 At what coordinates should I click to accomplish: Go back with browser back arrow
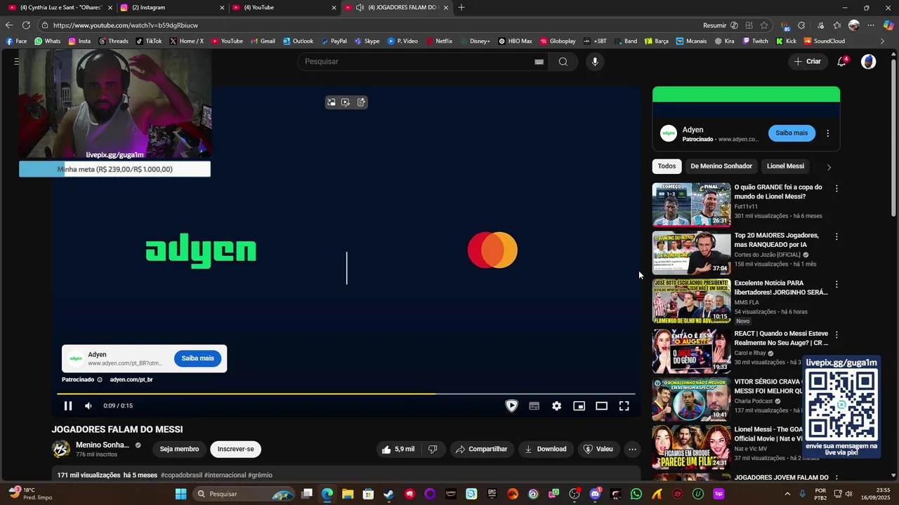pyautogui.click(x=9, y=25)
